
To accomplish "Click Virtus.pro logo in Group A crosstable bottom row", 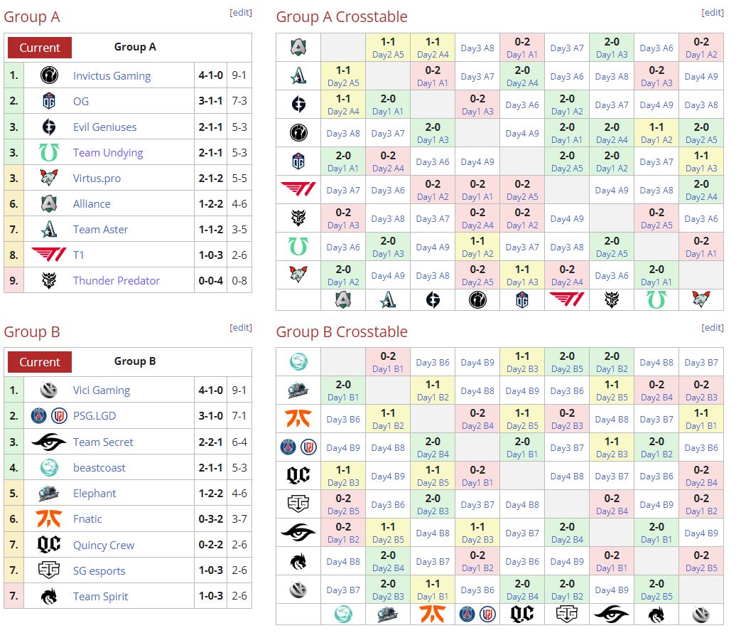I will 701,299.
